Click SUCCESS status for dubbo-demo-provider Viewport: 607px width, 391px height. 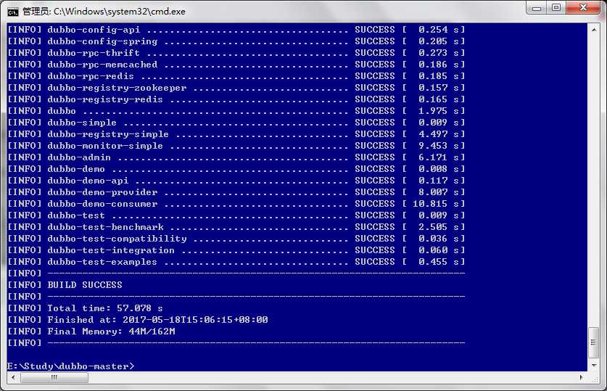click(x=375, y=192)
